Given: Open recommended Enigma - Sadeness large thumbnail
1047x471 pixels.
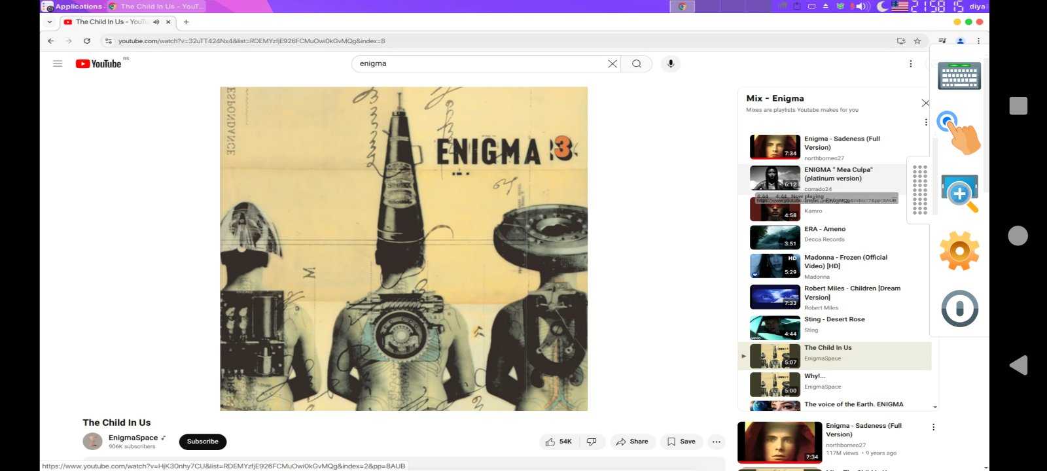Looking at the screenshot, I should tap(779, 442).
